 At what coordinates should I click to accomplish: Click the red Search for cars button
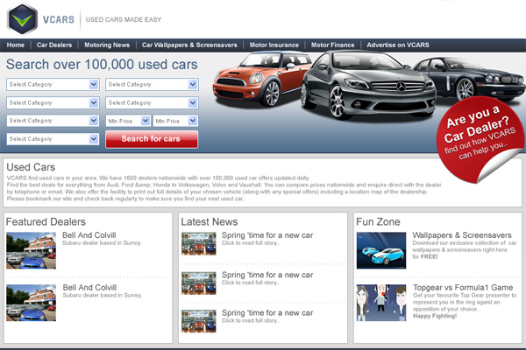click(x=152, y=139)
